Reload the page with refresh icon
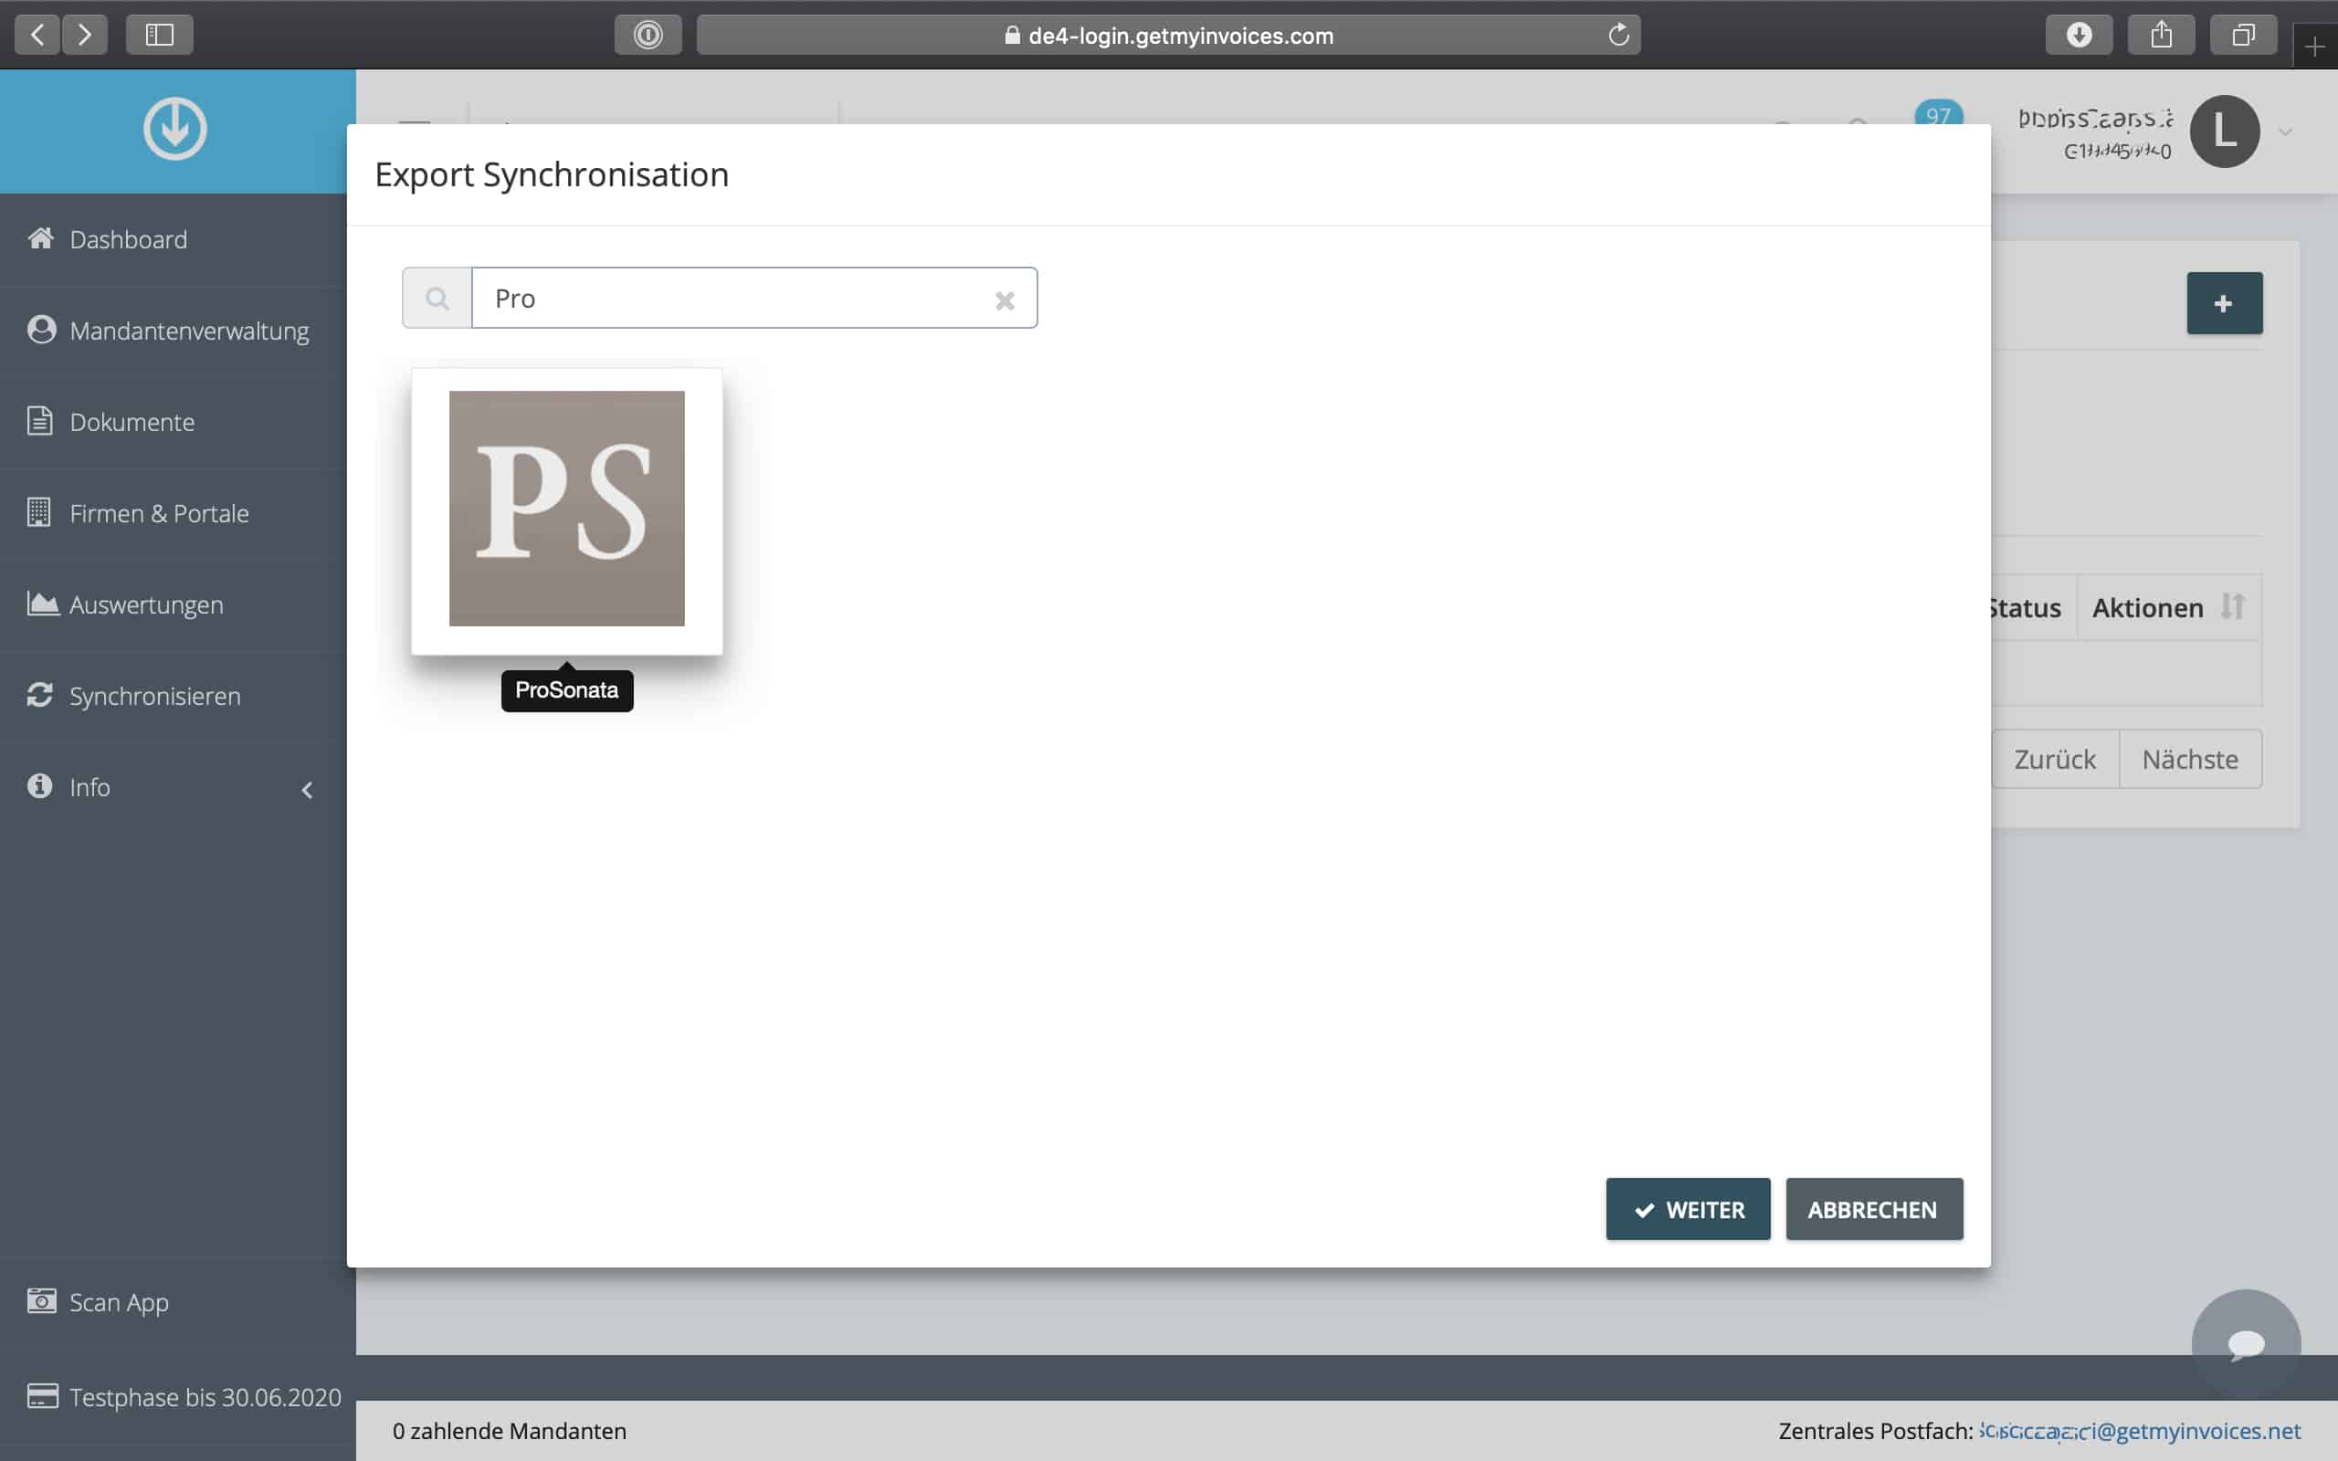Screen dimensions: 2338x1461 click(1618, 35)
